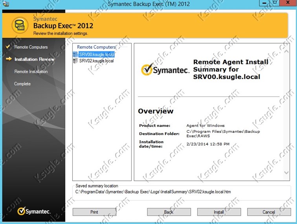Select SRV00.ksugle.local in Remote Computers
Screen dimensions: 297x224
(x=96, y=54)
